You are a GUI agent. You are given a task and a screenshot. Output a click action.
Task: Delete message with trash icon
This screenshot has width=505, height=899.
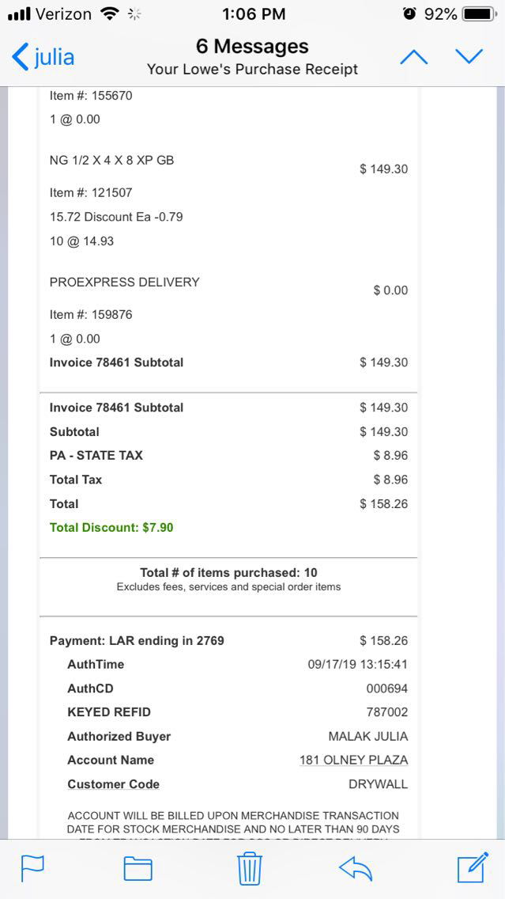[250, 867]
